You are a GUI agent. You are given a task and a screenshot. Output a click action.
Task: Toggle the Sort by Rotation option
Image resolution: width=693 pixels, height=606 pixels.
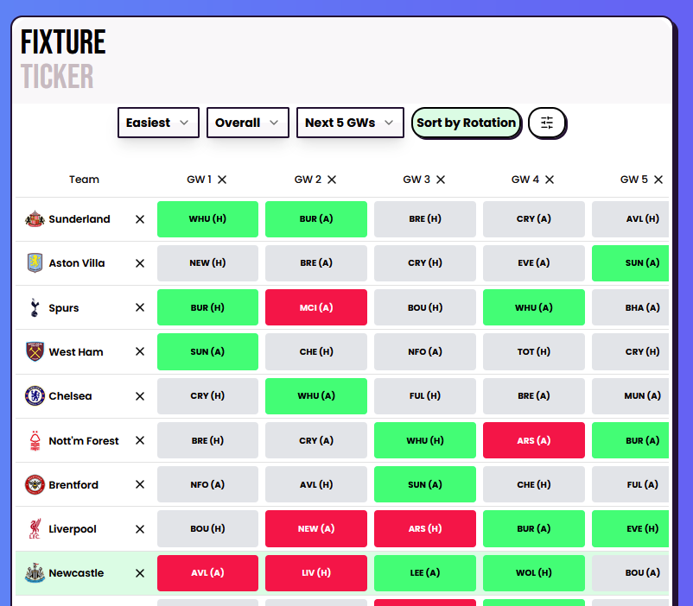click(466, 123)
